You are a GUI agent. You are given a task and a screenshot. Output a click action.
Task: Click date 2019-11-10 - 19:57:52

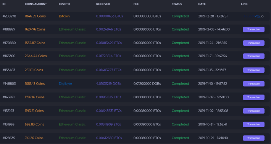pyautogui.click(x=213, y=84)
